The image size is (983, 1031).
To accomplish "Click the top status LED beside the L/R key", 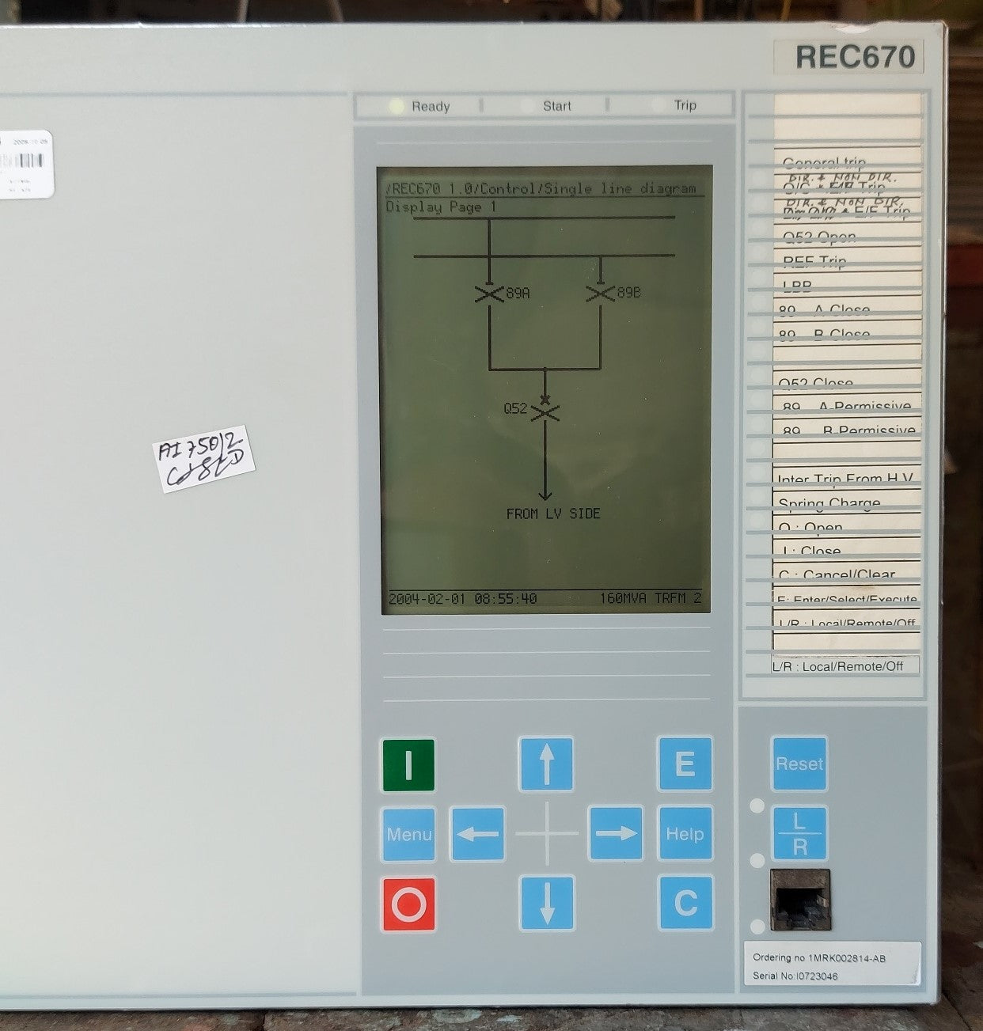I will tap(757, 805).
